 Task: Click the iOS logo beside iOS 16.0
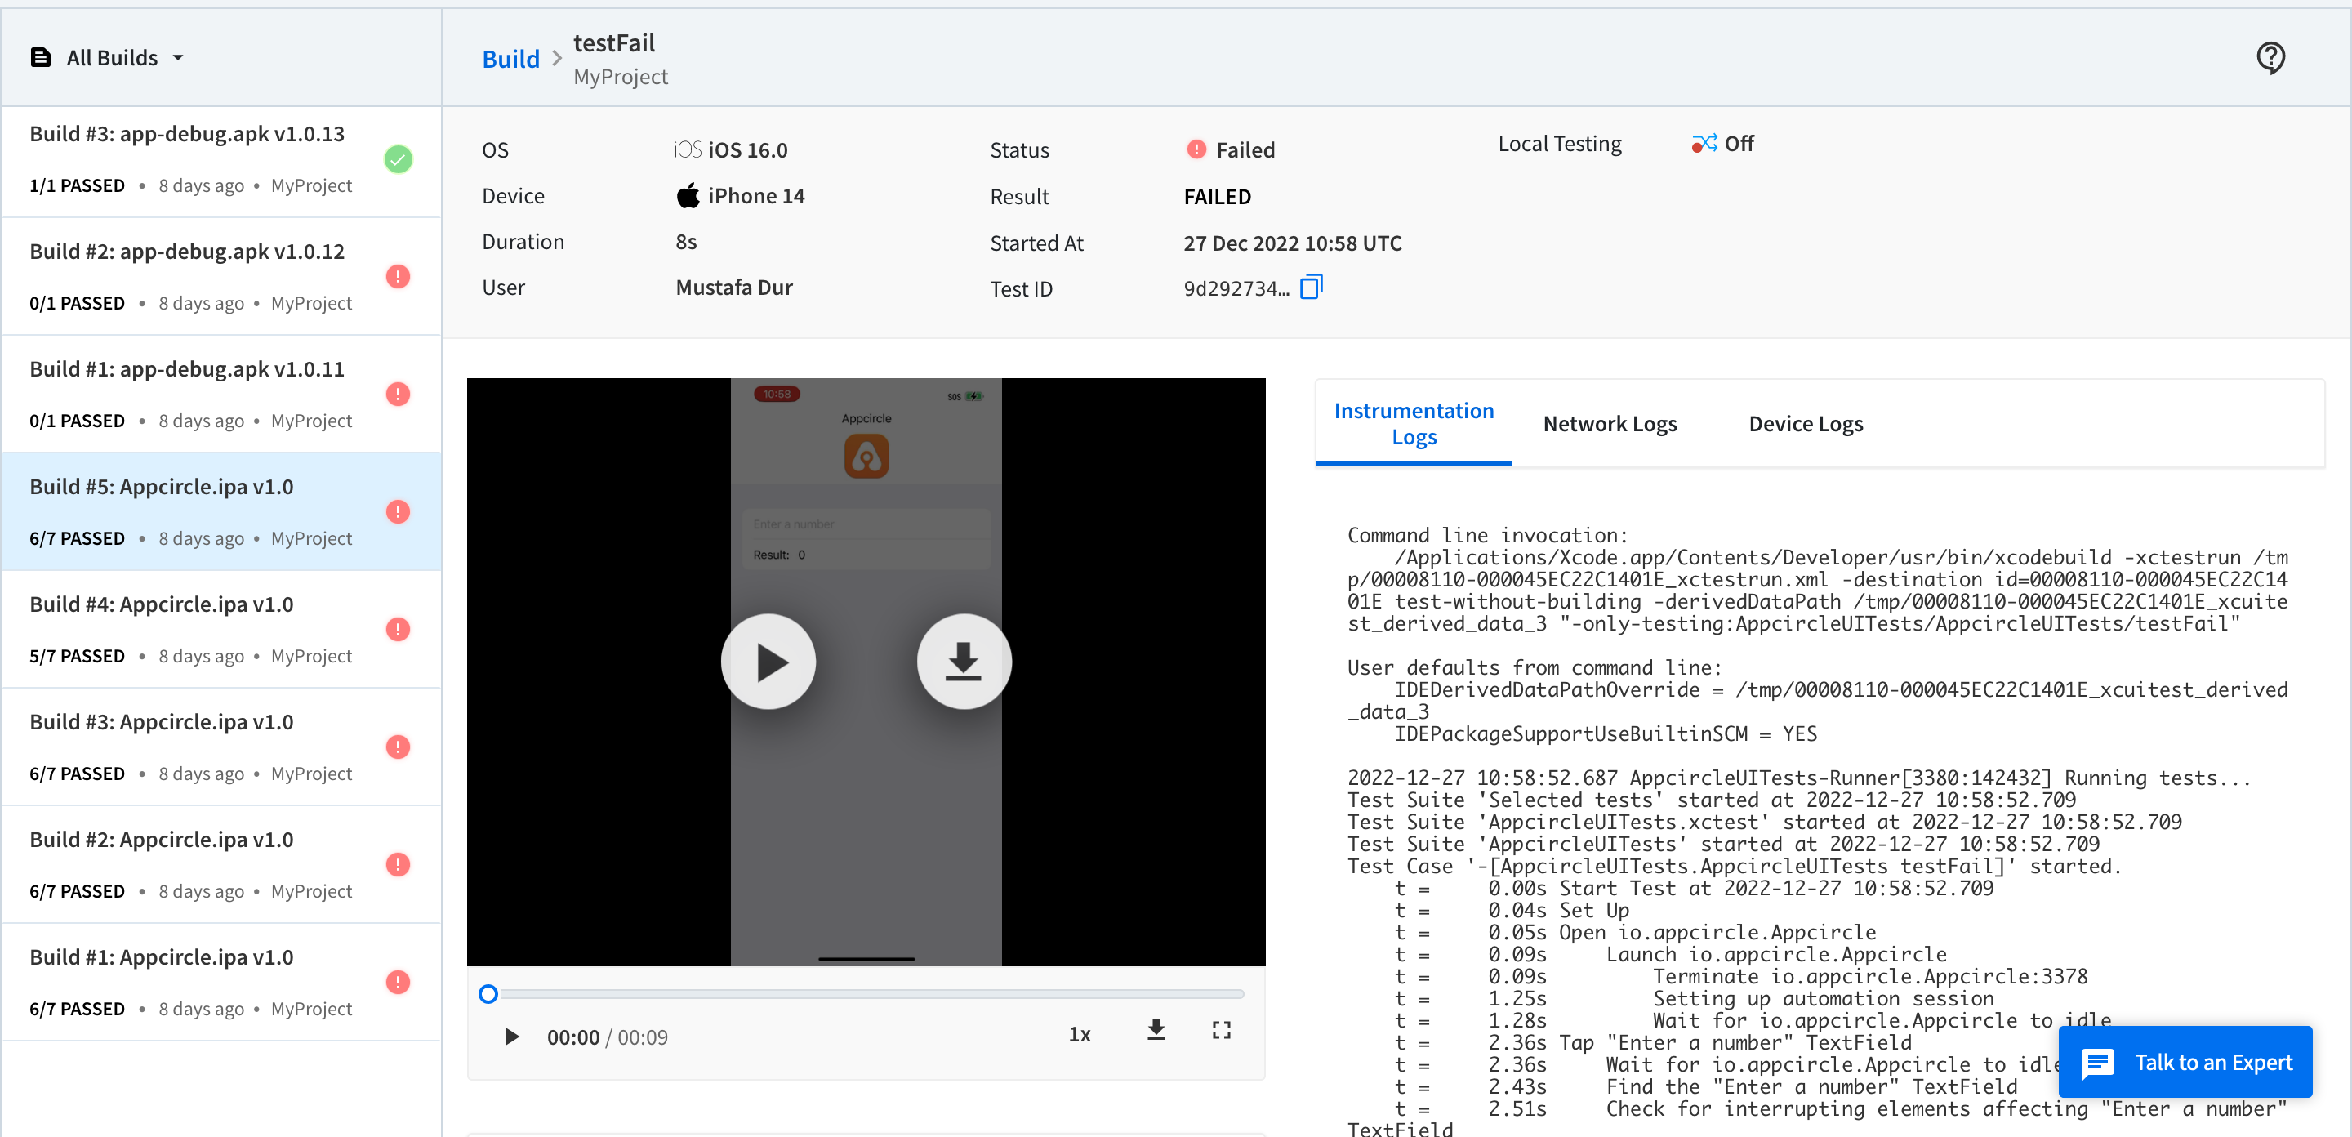pos(688,149)
